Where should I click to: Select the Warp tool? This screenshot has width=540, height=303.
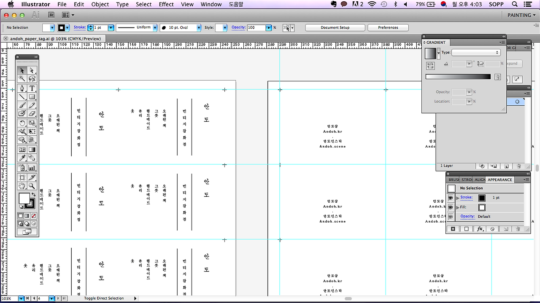(22, 131)
